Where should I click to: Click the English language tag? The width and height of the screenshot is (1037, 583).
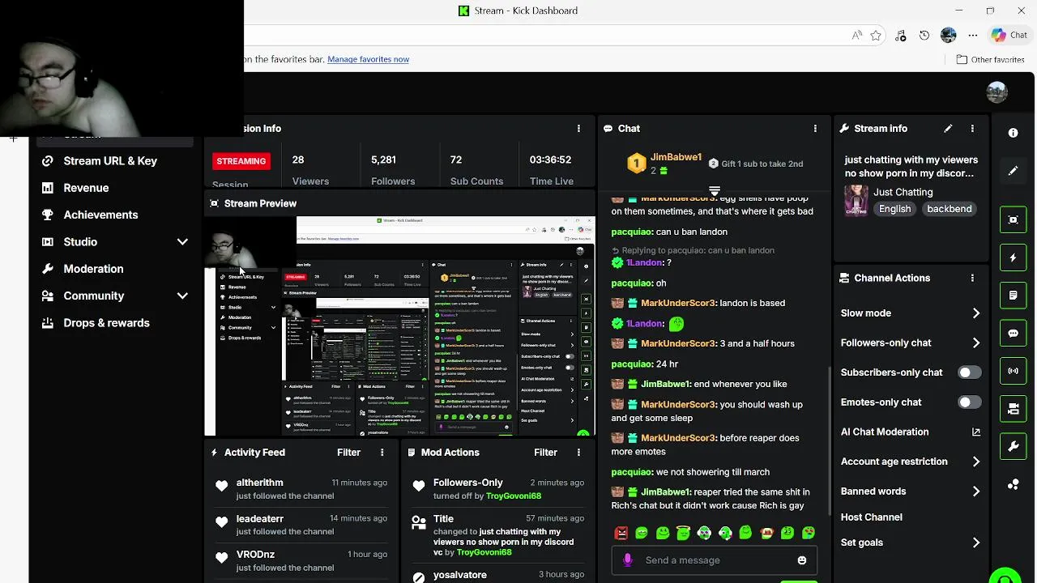click(894, 209)
